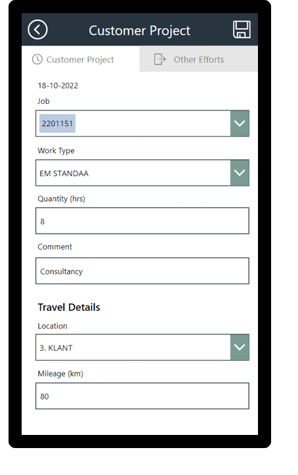Click the Comment field containing Consultancy

point(142,271)
